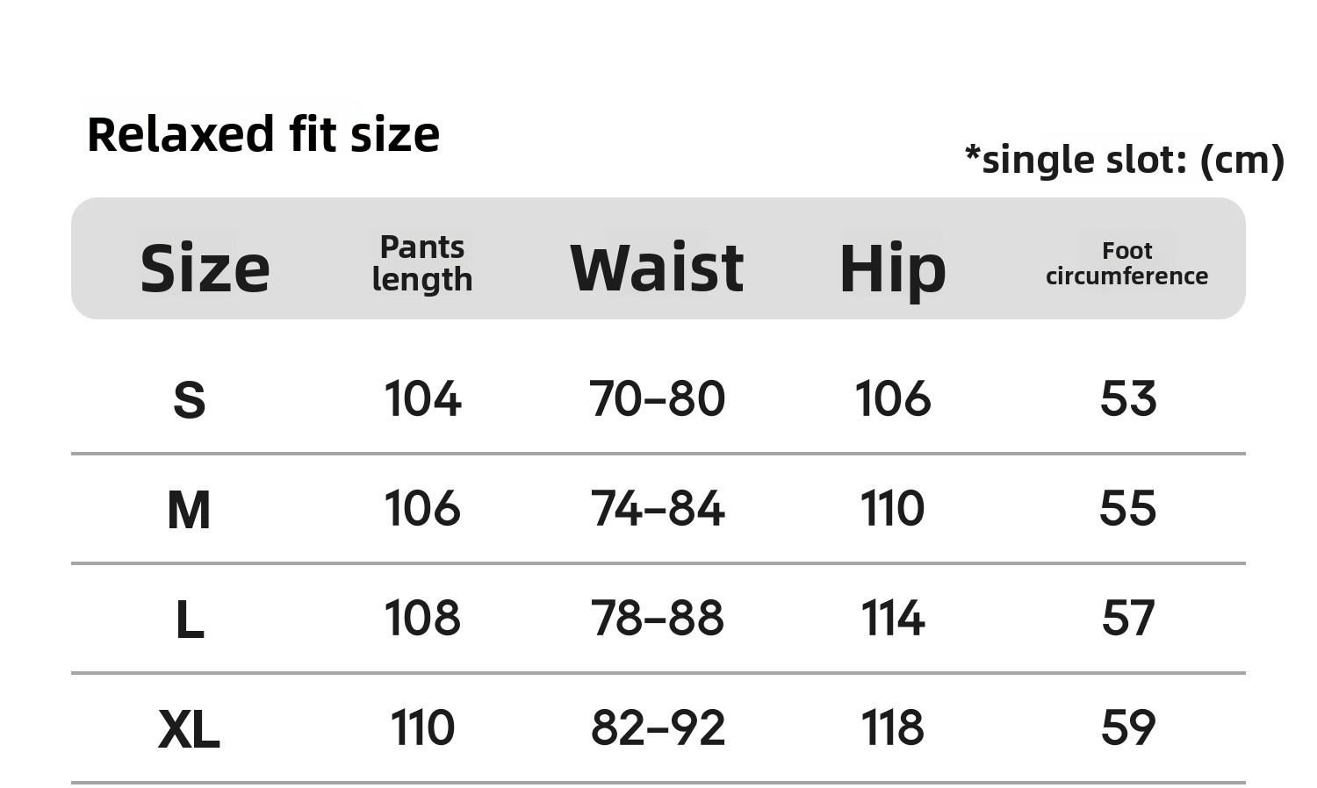
Task: Select the XL size row label
Action: [x=189, y=730]
